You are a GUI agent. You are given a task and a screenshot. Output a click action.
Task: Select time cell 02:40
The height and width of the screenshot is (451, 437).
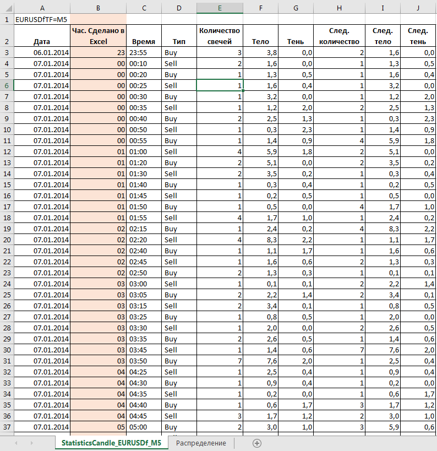coord(144,251)
